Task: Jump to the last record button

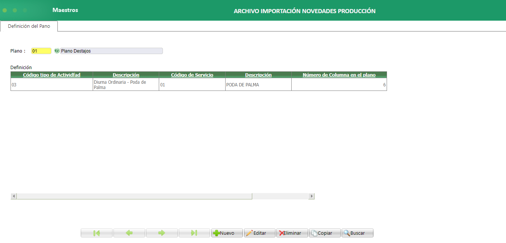Action: click(194, 233)
